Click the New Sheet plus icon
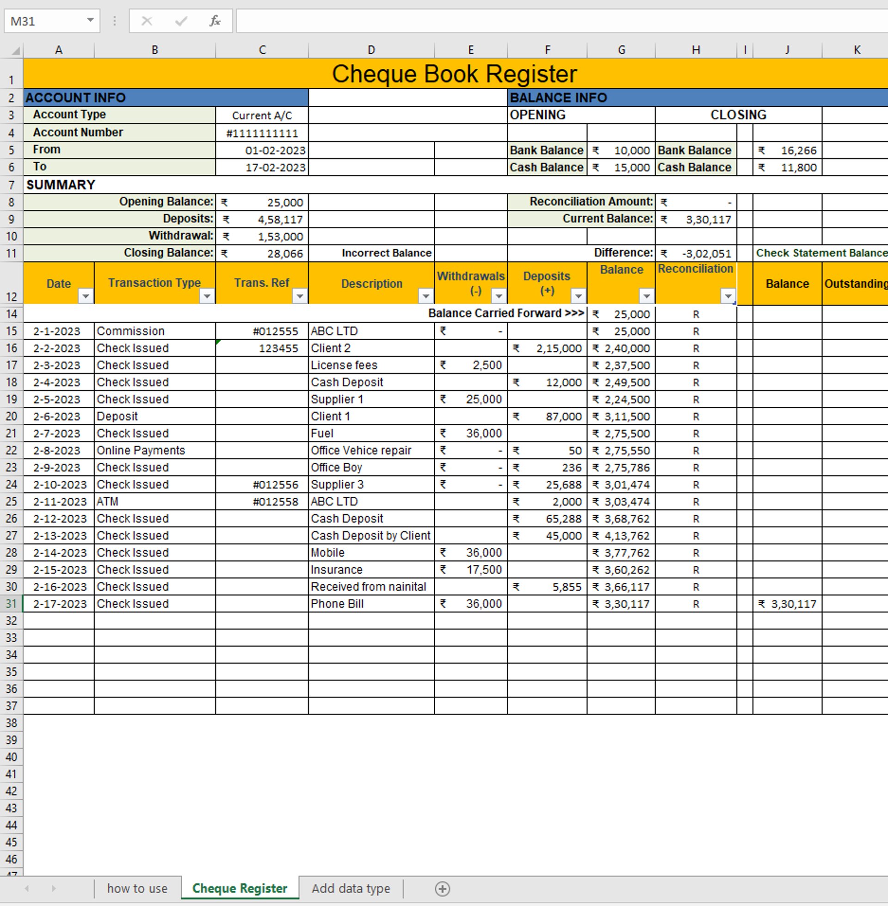This screenshot has width=888, height=906. point(442,889)
